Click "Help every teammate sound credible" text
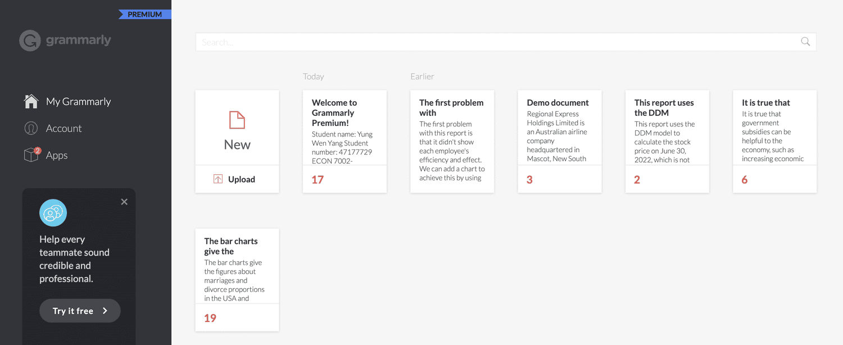This screenshot has width=843, height=345. tap(74, 259)
